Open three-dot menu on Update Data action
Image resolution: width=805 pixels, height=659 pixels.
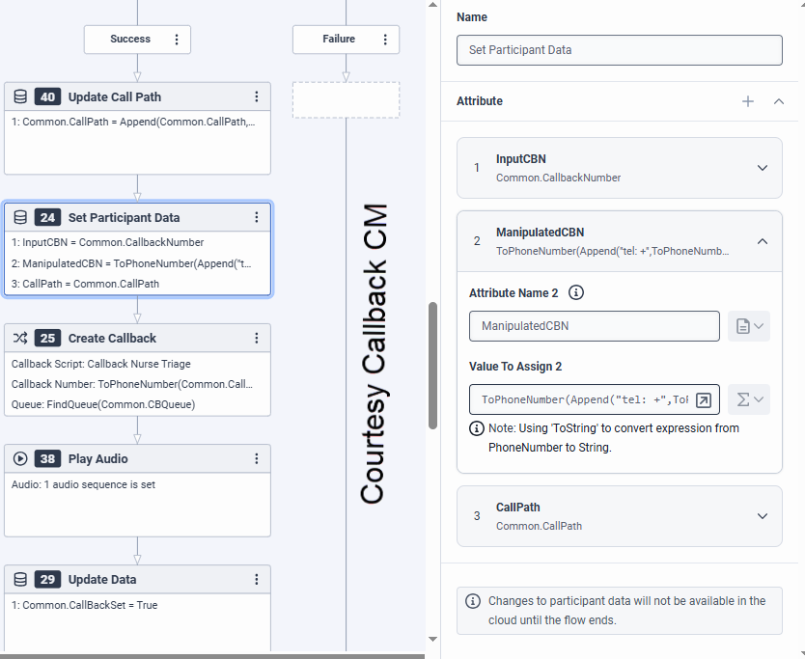pos(257,580)
